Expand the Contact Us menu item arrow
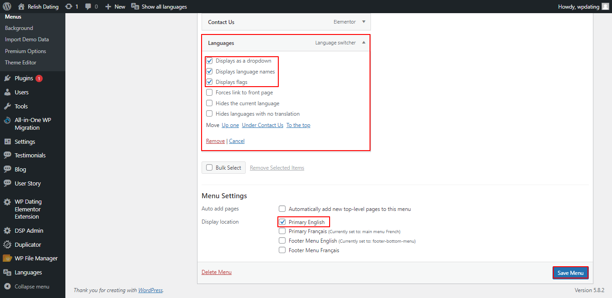The width and height of the screenshot is (612, 298). click(x=364, y=22)
